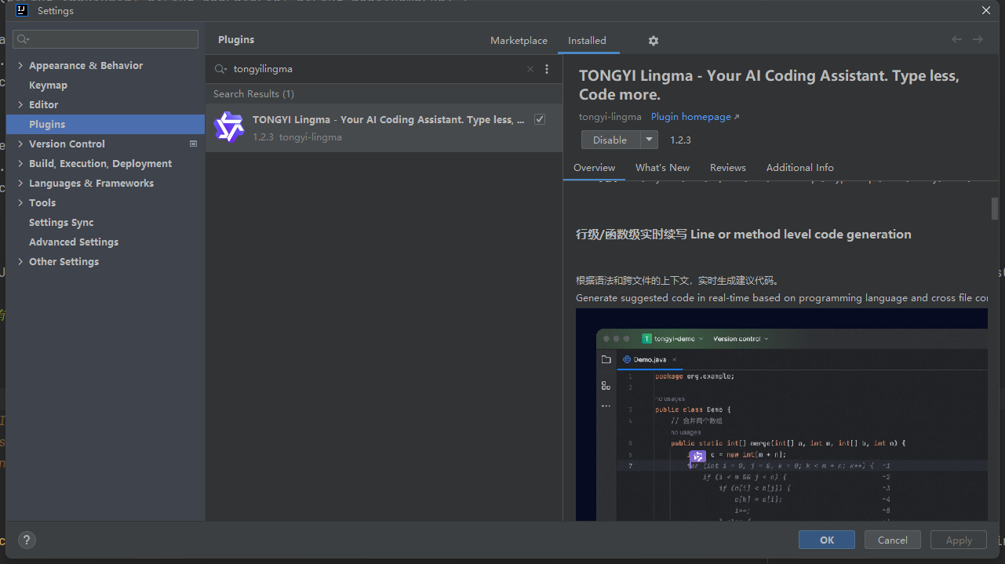The width and height of the screenshot is (1005, 564).
Task: Expand Build, Execution, Deployment node
Action: [20, 164]
